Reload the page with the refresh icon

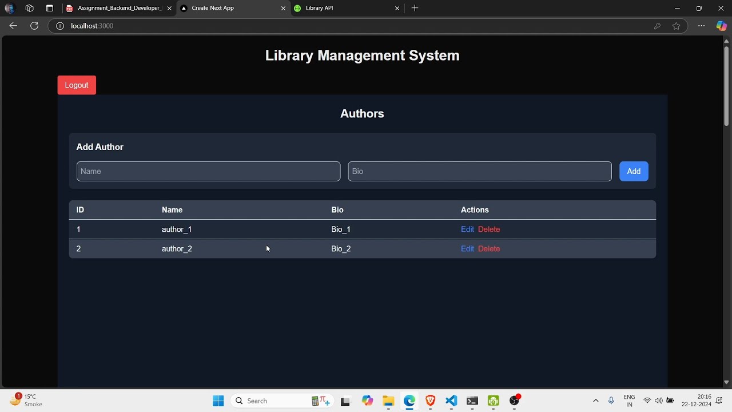[x=34, y=26]
